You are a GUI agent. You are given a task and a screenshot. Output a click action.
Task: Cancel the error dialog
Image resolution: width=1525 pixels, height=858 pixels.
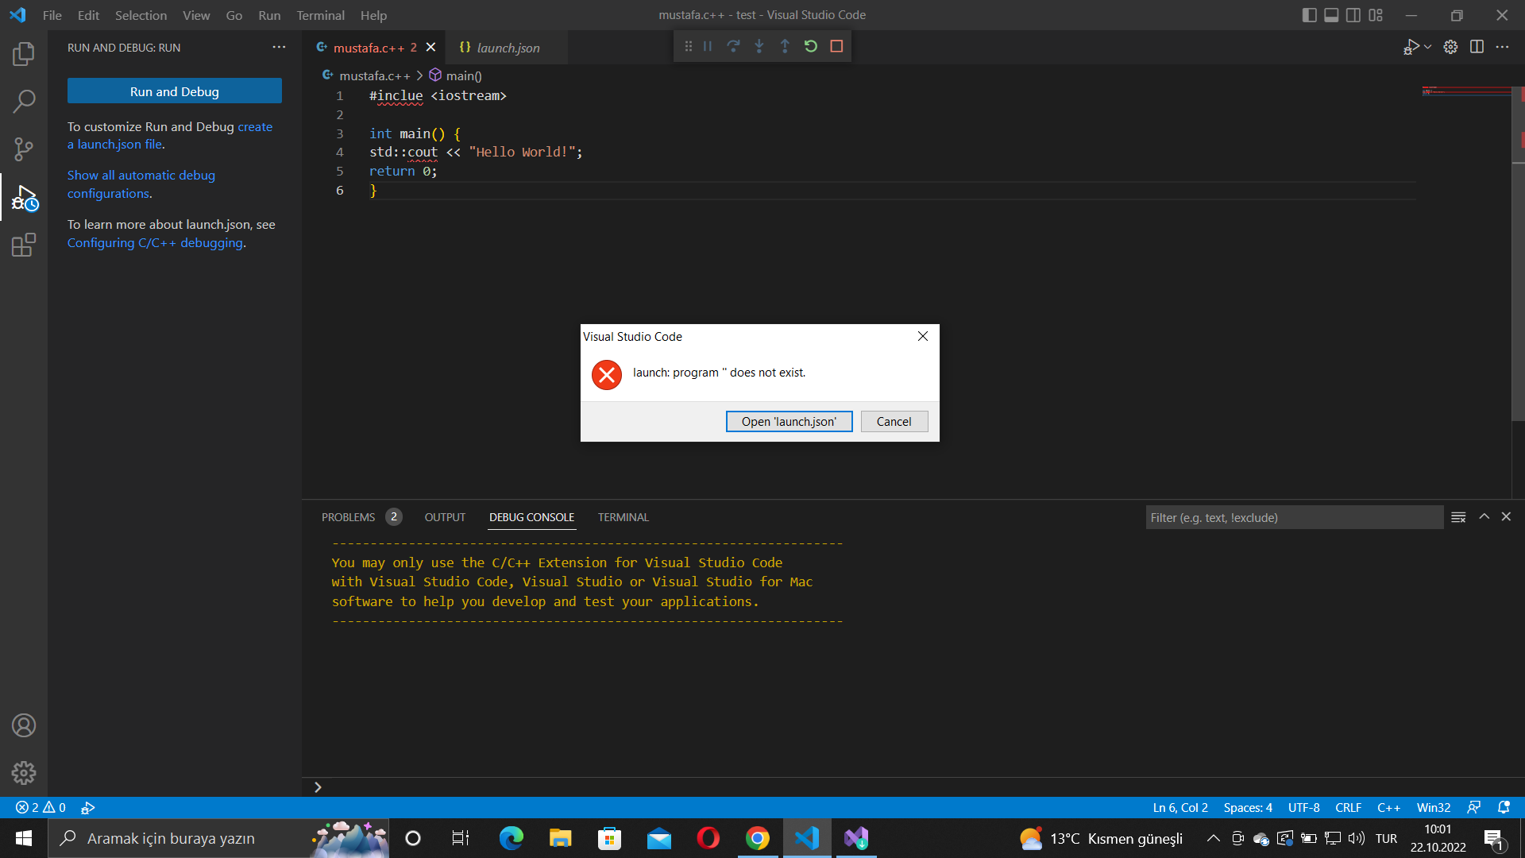894,421
